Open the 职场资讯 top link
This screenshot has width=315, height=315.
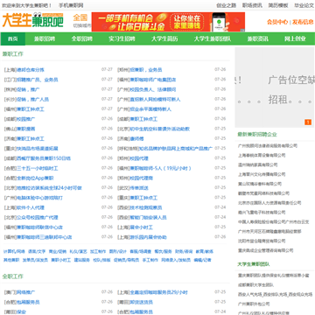click(252, 5)
